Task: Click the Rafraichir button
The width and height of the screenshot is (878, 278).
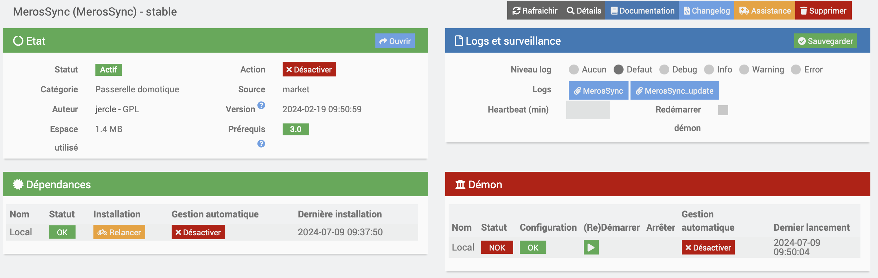Action: (535, 11)
